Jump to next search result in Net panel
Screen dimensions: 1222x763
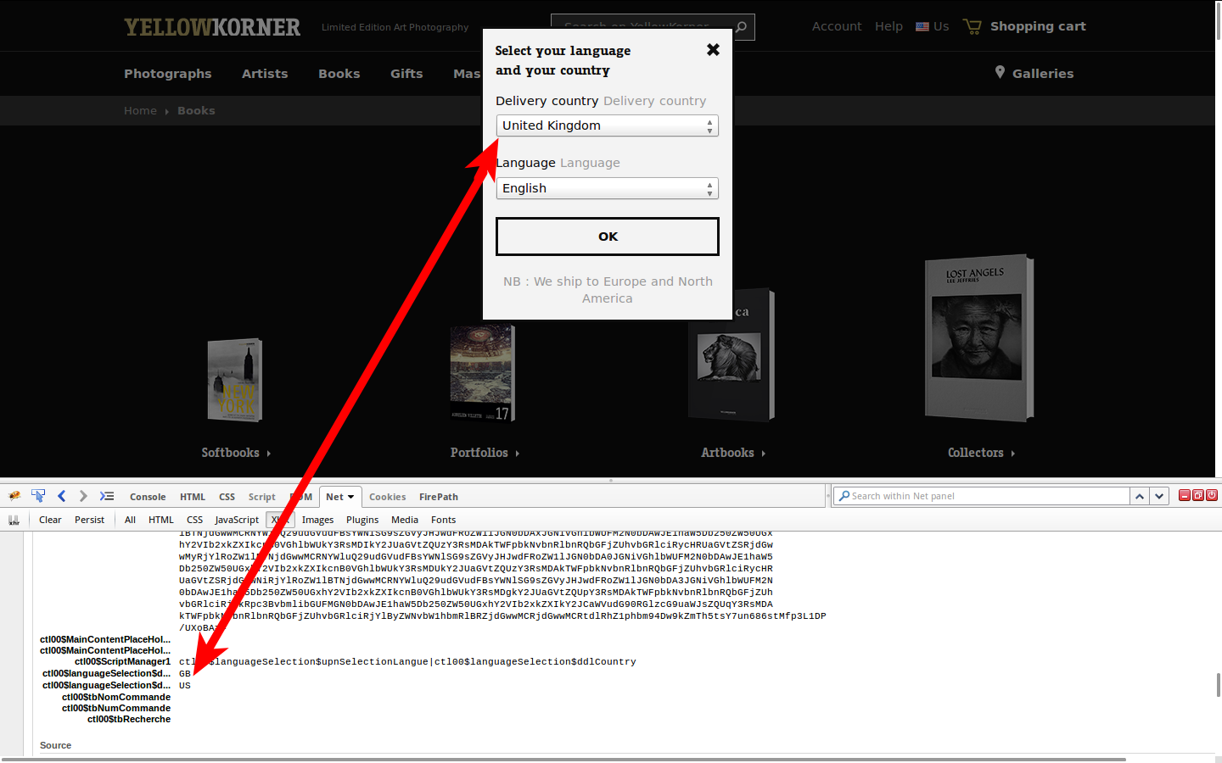(x=1159, y=496)
